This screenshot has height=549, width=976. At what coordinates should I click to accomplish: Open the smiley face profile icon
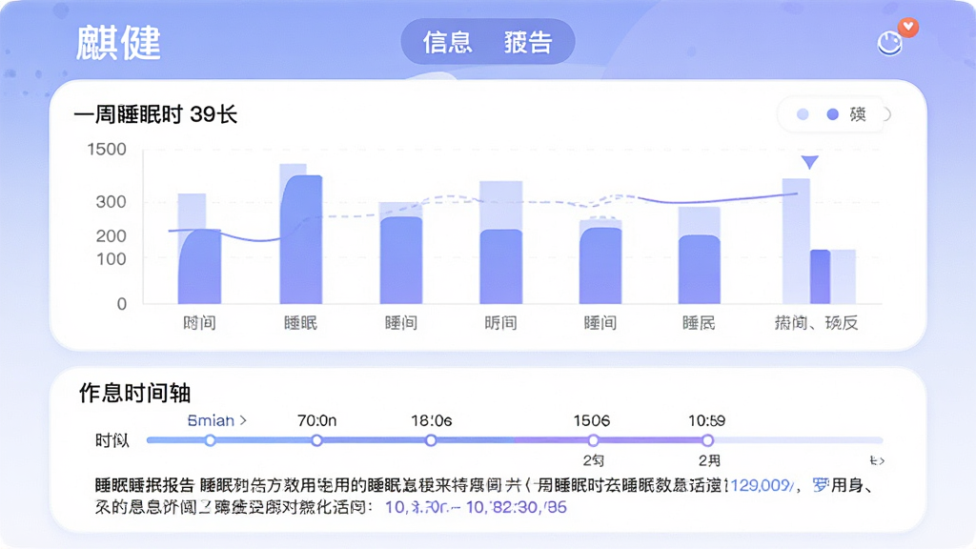pos(889,44)
